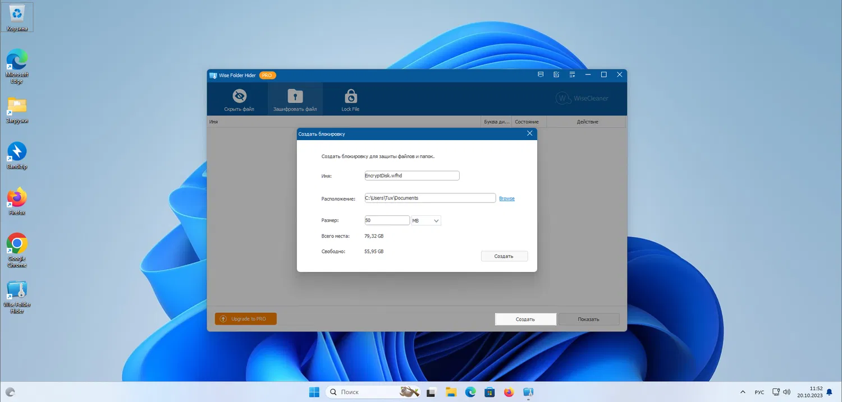The height and width of the screenshot is (402, 842).
Task: Open the notification bell in the system tray
Action: tap(829, 392)
